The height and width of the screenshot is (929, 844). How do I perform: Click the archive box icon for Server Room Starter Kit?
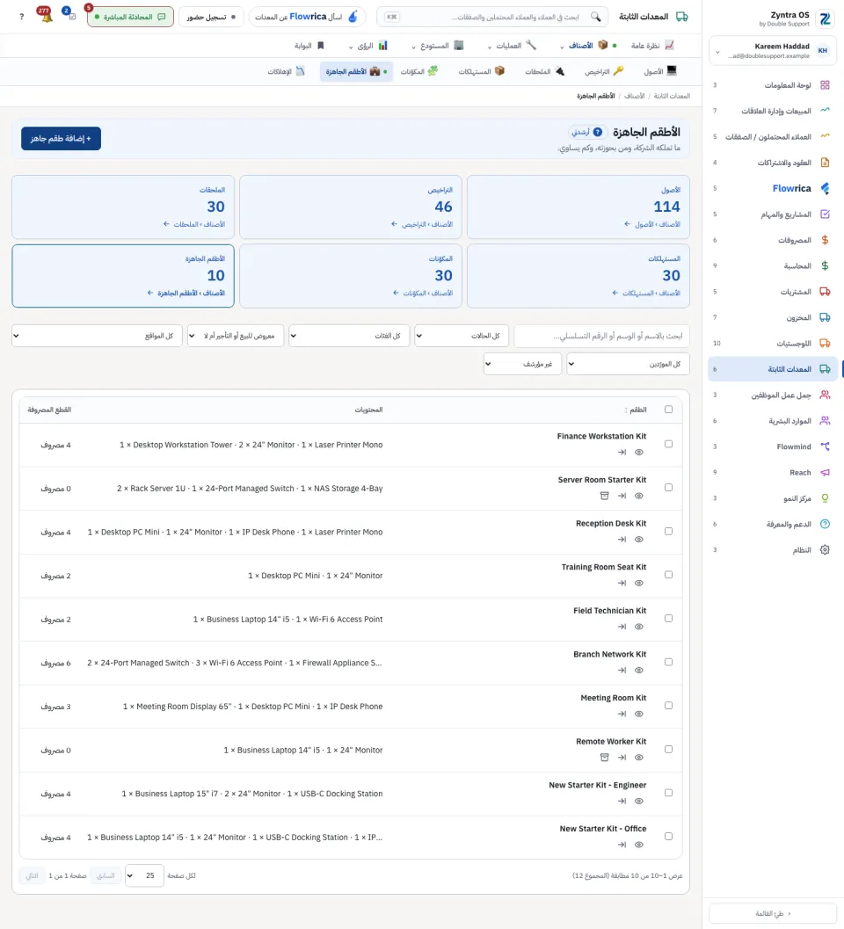click(x=605, y=496)
